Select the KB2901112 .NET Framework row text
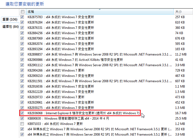The width and height of the screenshot is (193, 138). [x=100, y=65]
